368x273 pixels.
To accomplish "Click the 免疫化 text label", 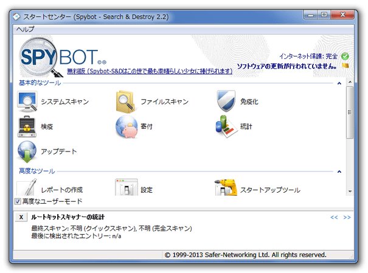I will (x=249, y=102).
